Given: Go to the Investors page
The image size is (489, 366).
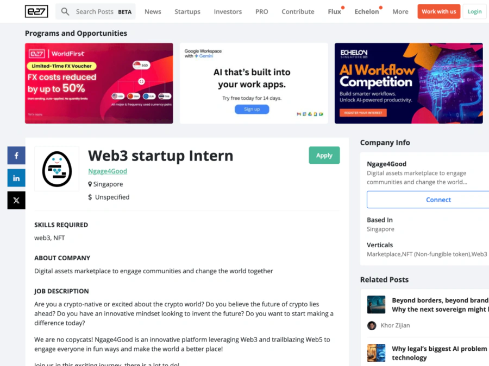Looking at the screenshot, I should tap(228, 11).
